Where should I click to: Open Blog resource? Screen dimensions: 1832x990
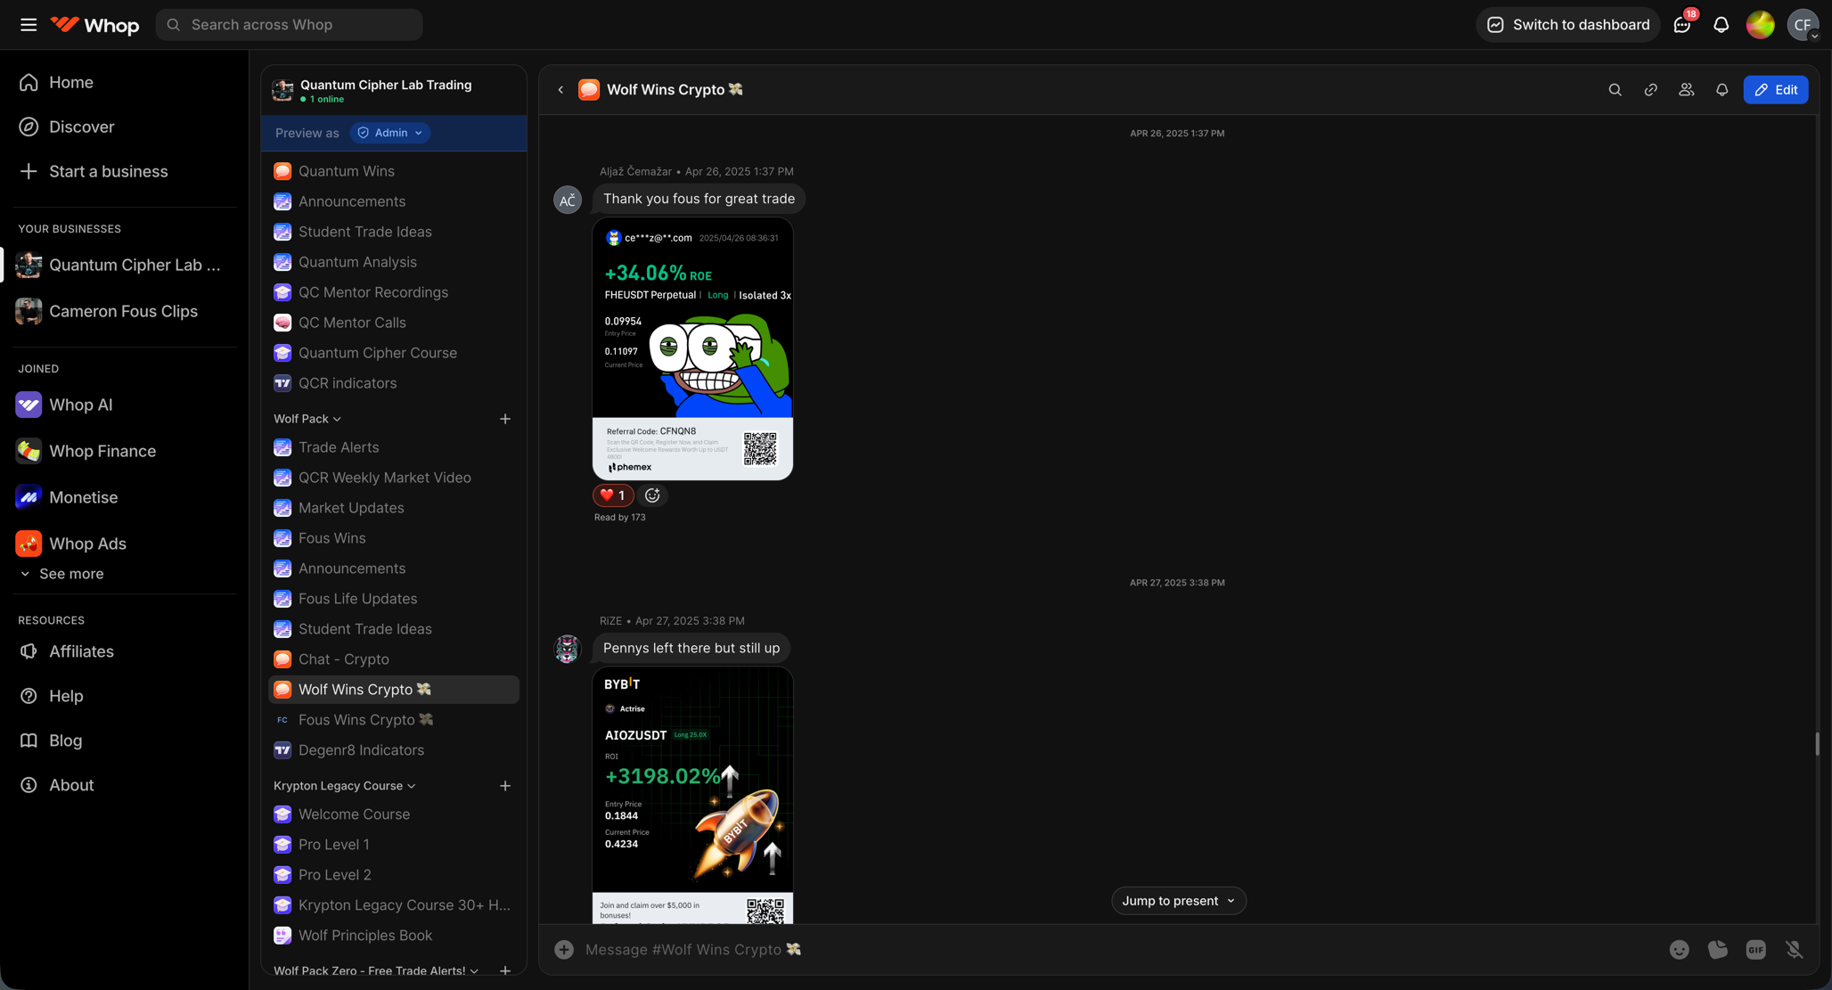click(x=125, y=741)
